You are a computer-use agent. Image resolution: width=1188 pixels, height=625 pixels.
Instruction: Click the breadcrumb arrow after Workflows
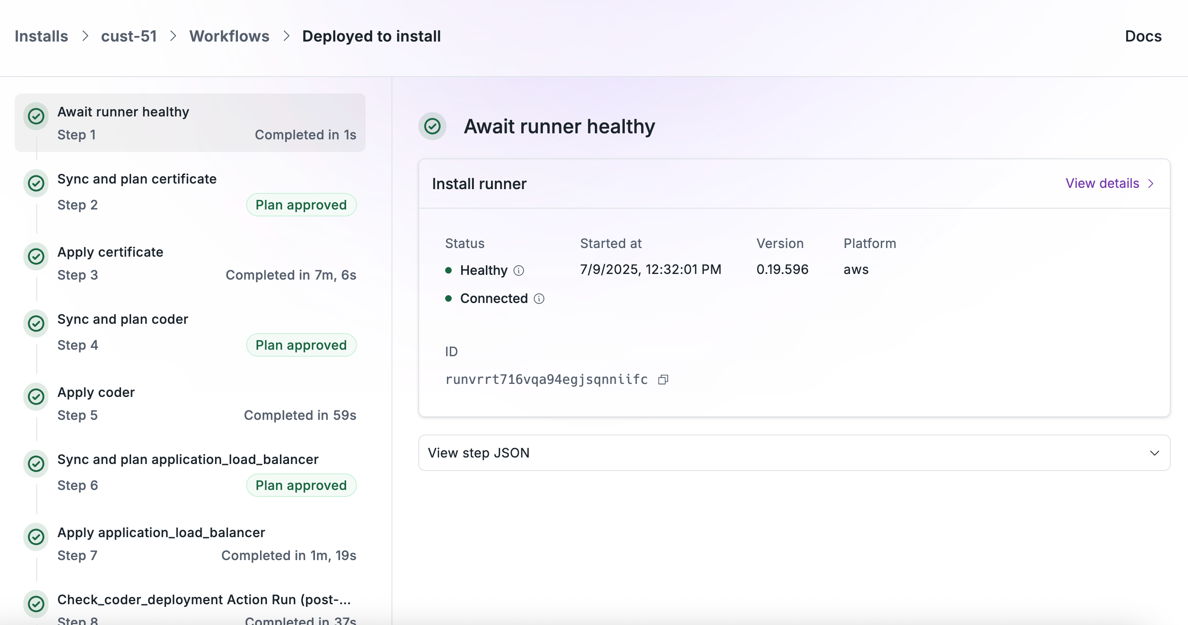286,36
